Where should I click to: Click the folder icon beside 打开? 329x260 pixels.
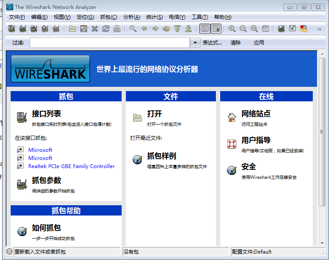(137, 117)
